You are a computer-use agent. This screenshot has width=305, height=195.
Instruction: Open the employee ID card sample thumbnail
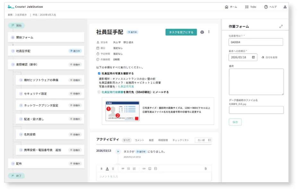[x=123, y=111]
